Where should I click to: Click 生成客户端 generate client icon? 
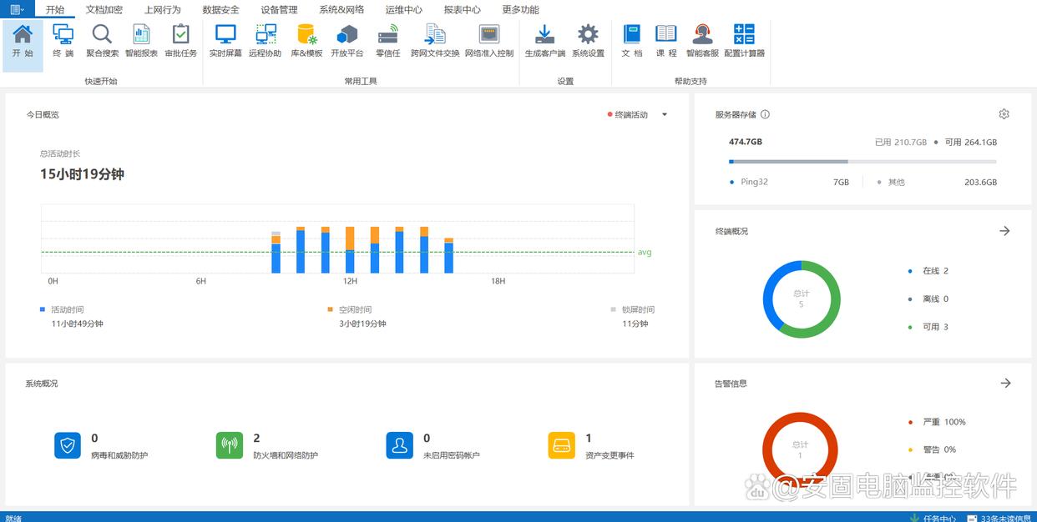[x=544, y=40]
